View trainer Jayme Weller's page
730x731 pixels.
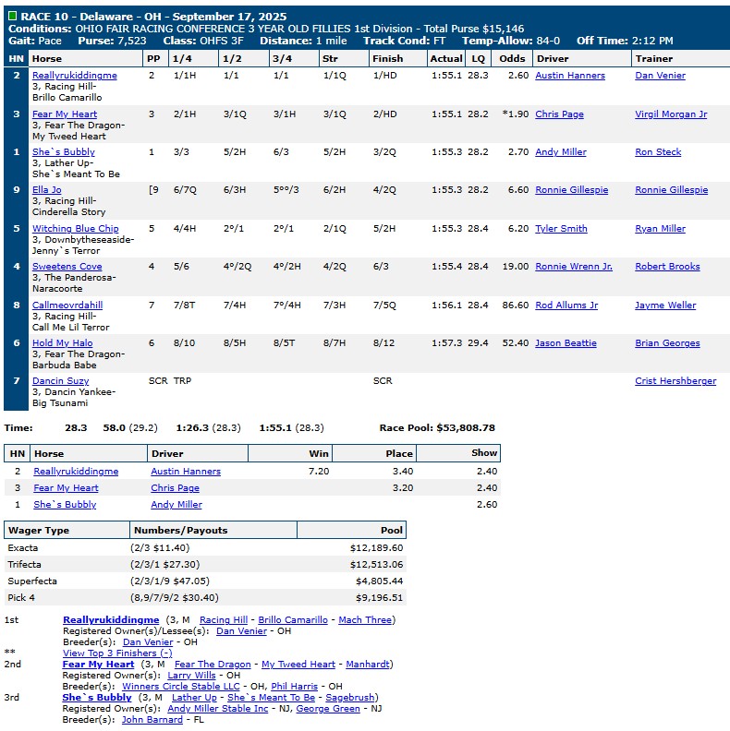pyautogui.click(x=665, y=306)
